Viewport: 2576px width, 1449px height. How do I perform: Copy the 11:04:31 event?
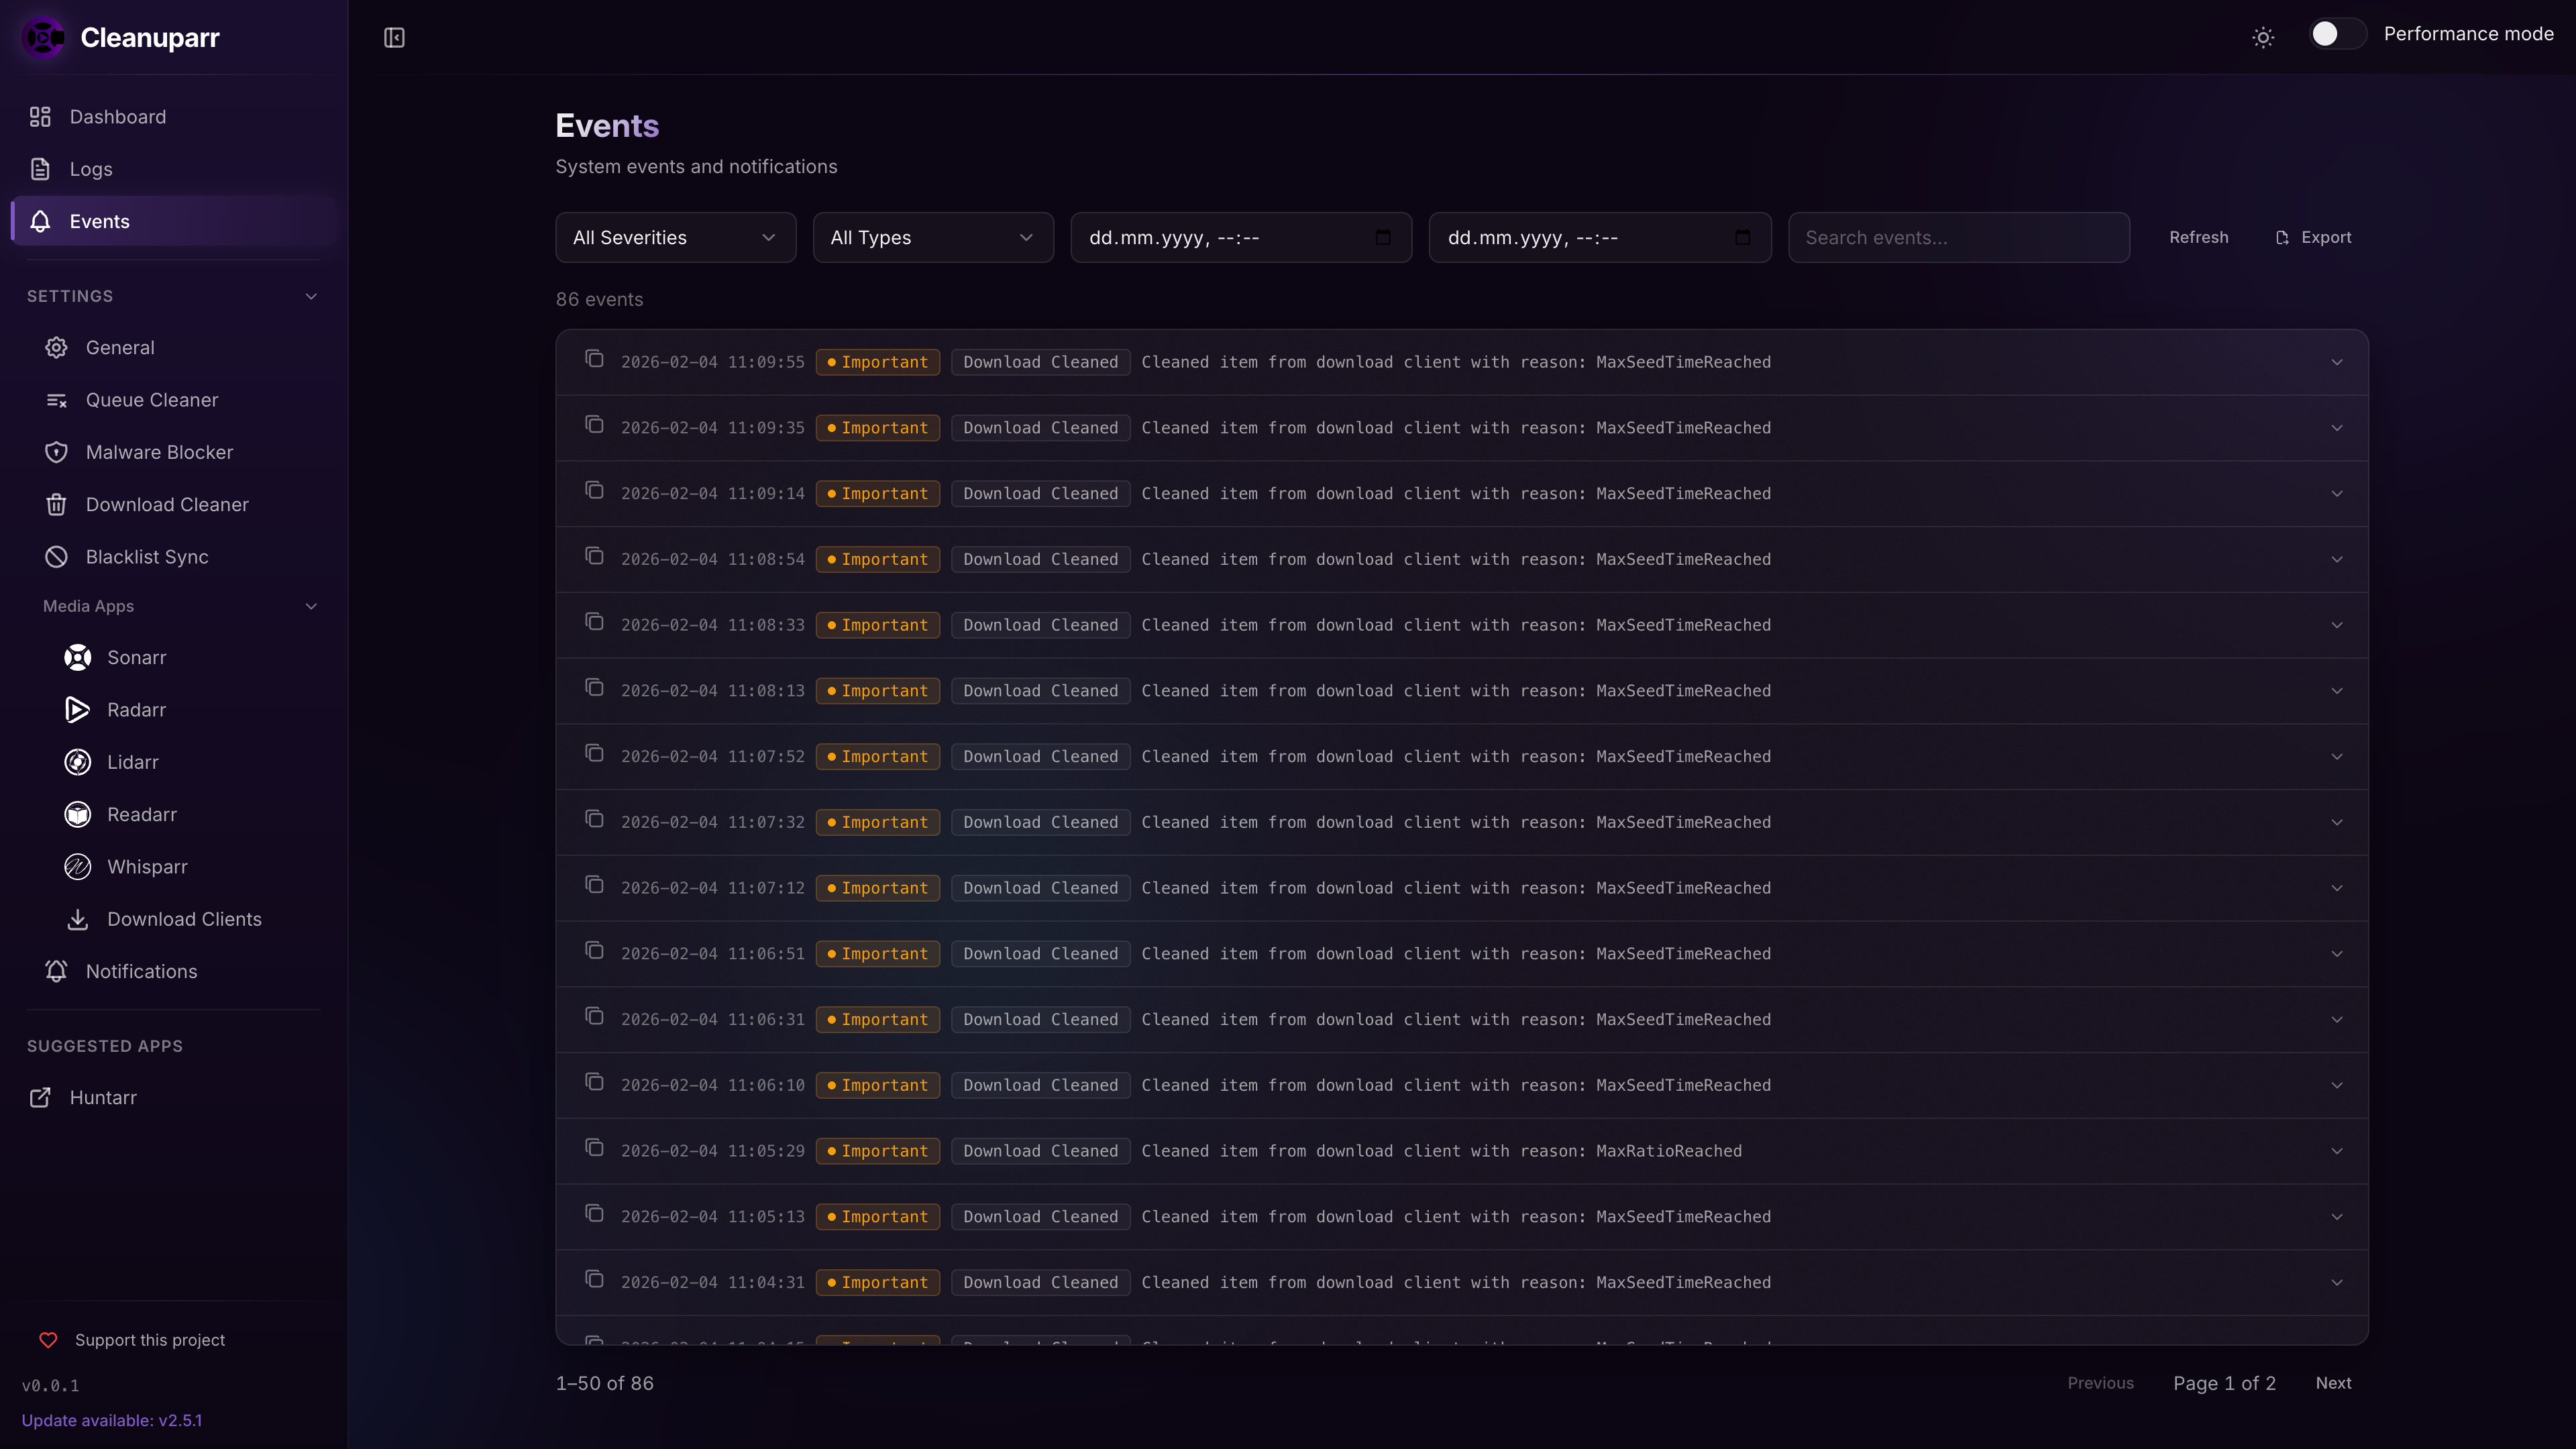click(x=594, y=1279)
